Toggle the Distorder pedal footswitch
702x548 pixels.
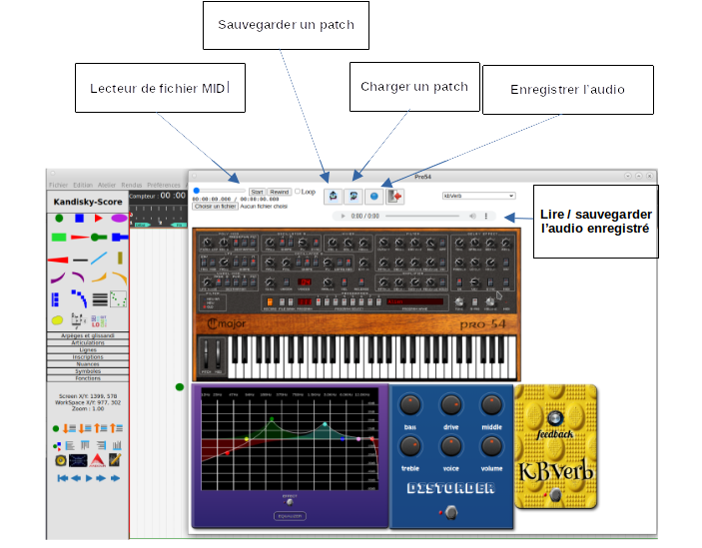(451, 511)
